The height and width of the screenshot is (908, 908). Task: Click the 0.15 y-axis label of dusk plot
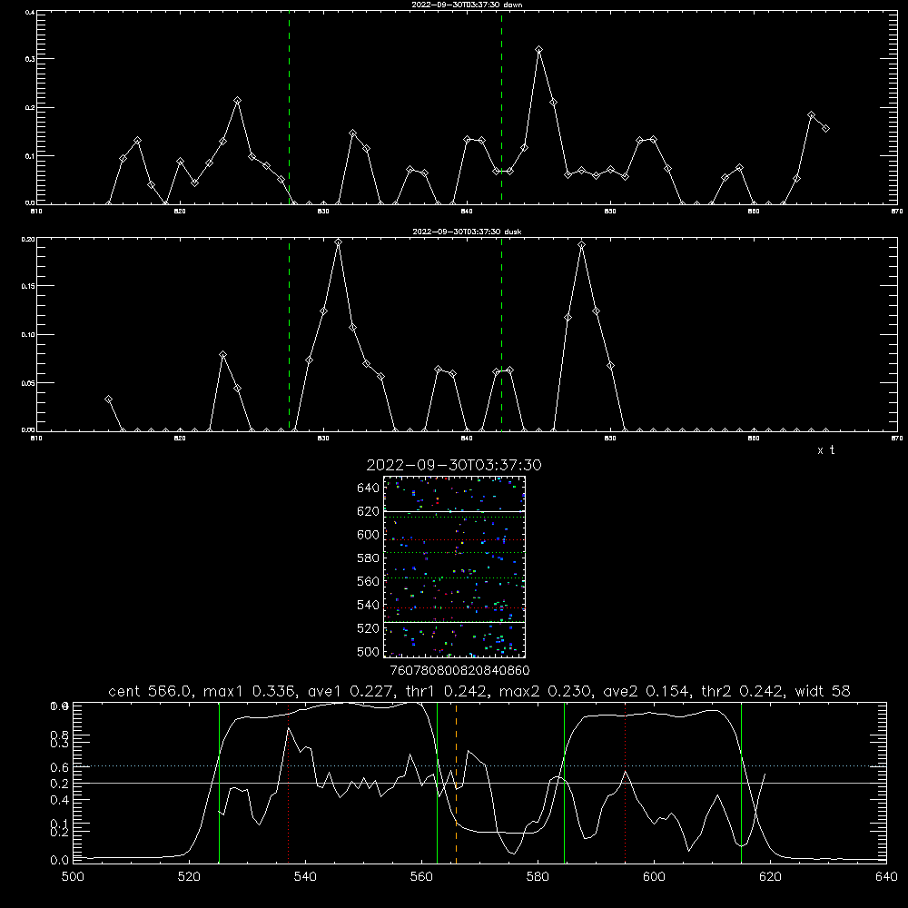[28, 286]
